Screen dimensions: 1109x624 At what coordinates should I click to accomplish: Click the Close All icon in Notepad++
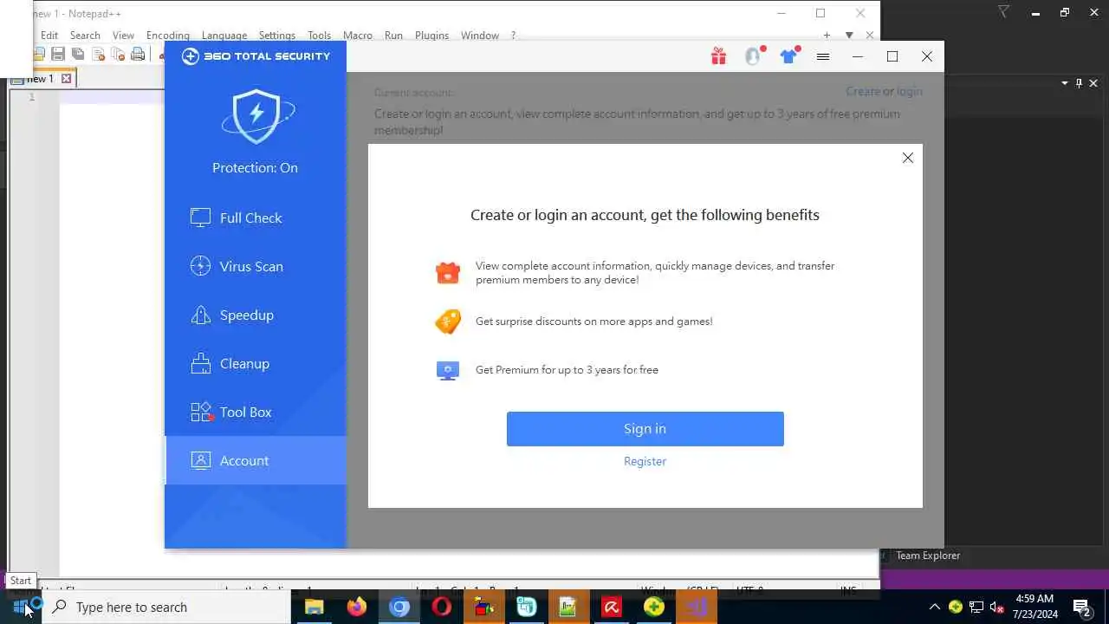118,55
